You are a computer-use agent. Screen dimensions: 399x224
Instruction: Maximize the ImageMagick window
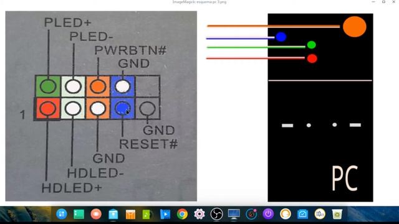(x=384, y=2)
